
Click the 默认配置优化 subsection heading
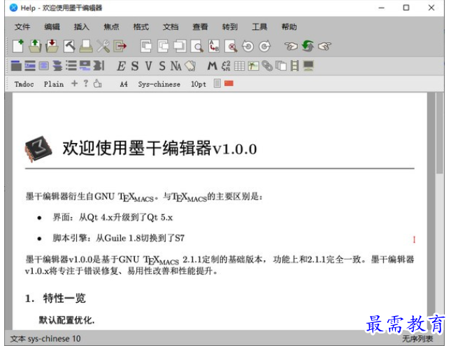(x=66, y=320)
